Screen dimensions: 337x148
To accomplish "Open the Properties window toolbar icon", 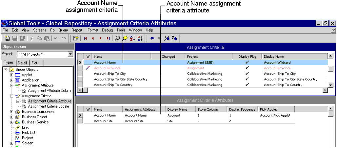I will (x=75, y=38).
